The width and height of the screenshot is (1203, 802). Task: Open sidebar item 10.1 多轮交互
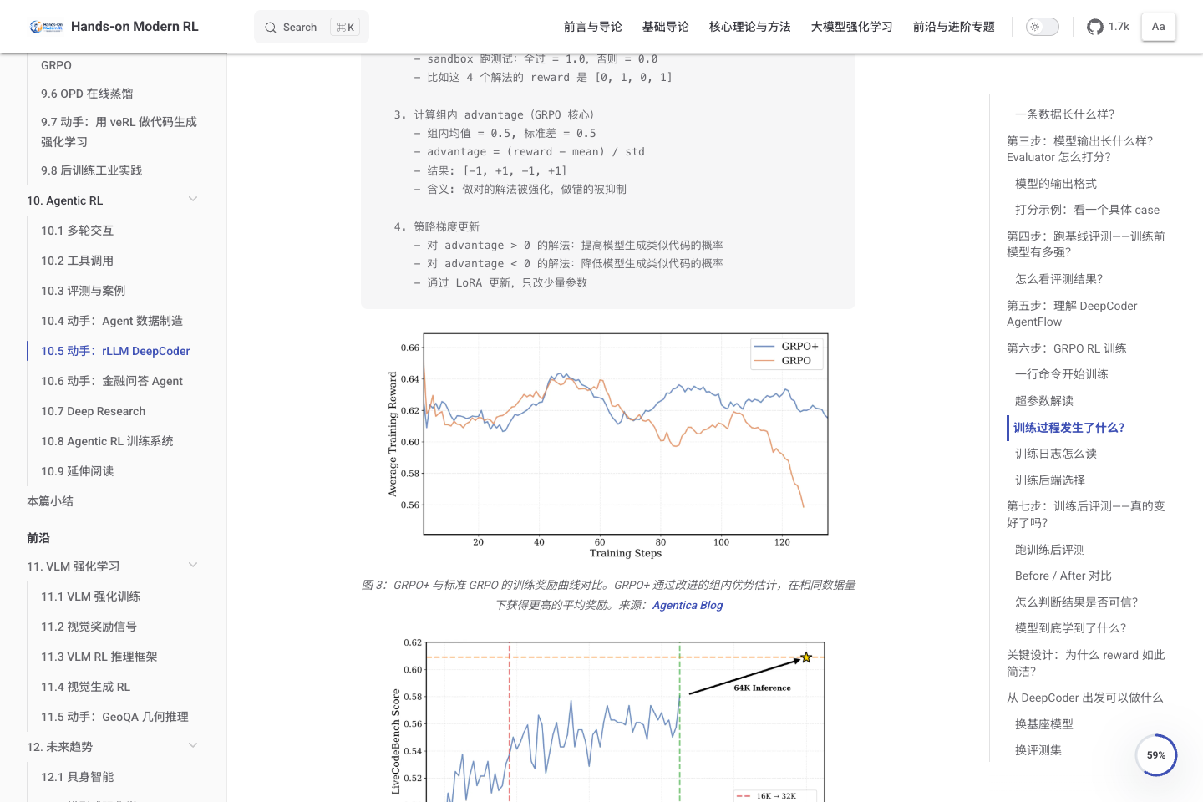[78, 231]
